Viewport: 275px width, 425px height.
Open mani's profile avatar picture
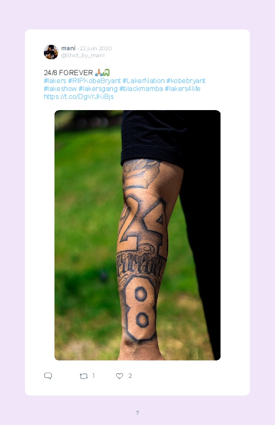(51, 52)
